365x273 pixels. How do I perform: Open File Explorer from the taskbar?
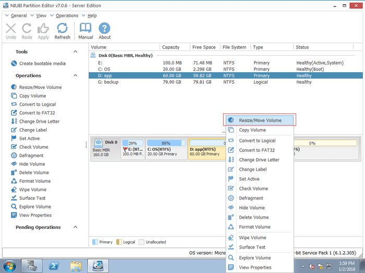tap(76, 266)
